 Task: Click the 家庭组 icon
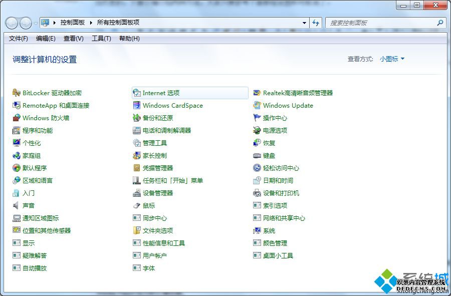point(17,155)
